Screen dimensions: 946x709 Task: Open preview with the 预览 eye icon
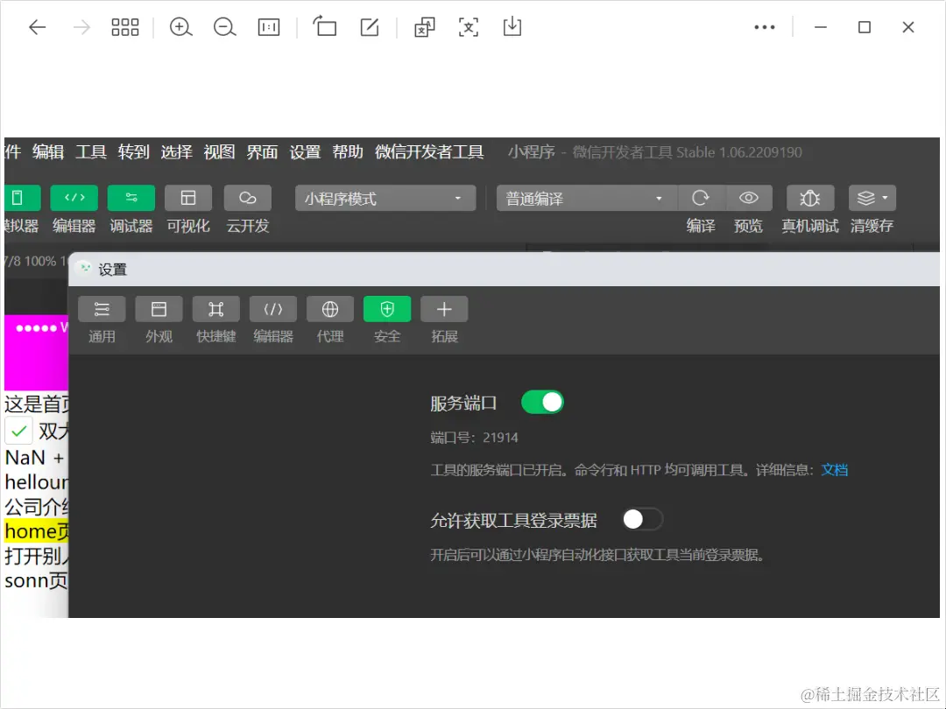[749, 198]
